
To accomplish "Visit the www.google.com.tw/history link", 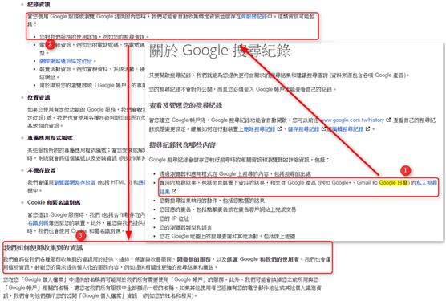I will 353,120.
